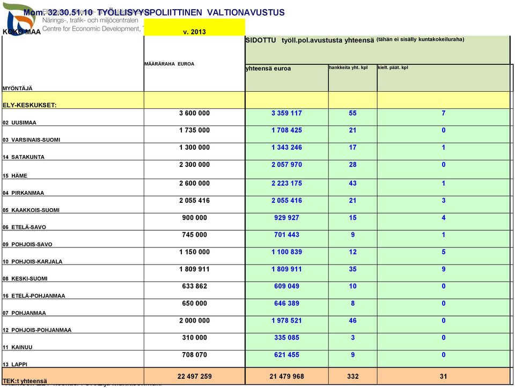Viewport: 515px width, 388px height.
Task: Click committed amount 929 927
Action: pyautogui.click(x=286, y=217)
